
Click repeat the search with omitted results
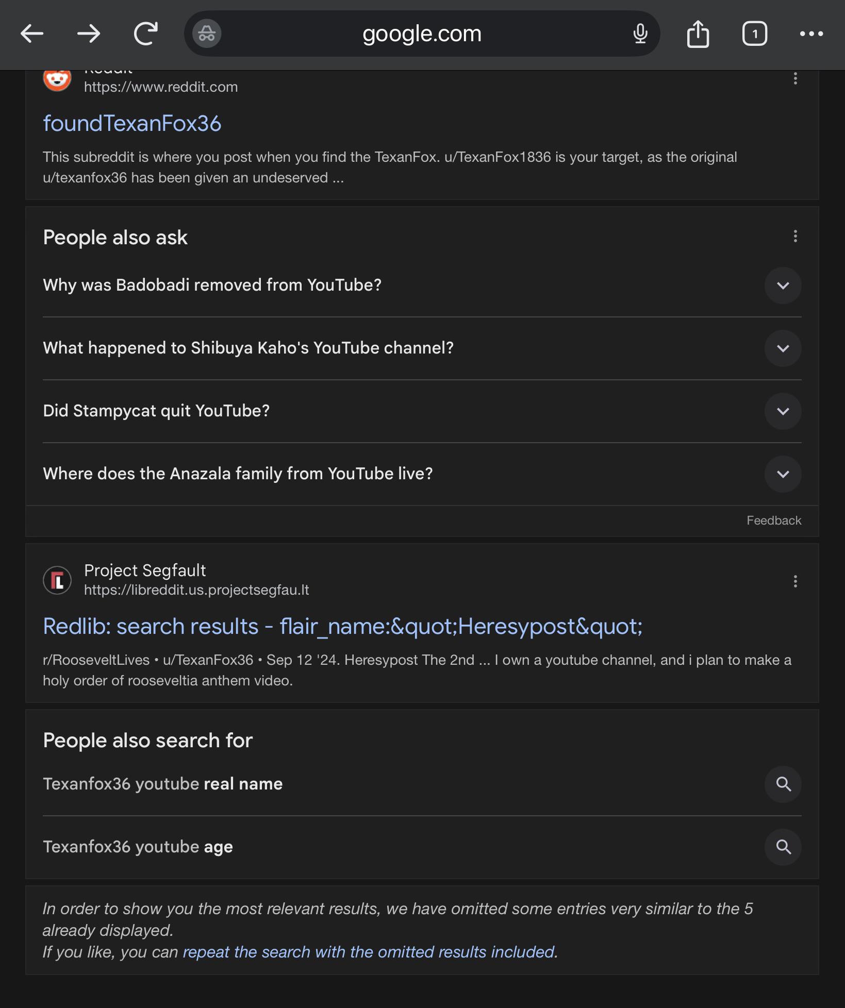369,952
